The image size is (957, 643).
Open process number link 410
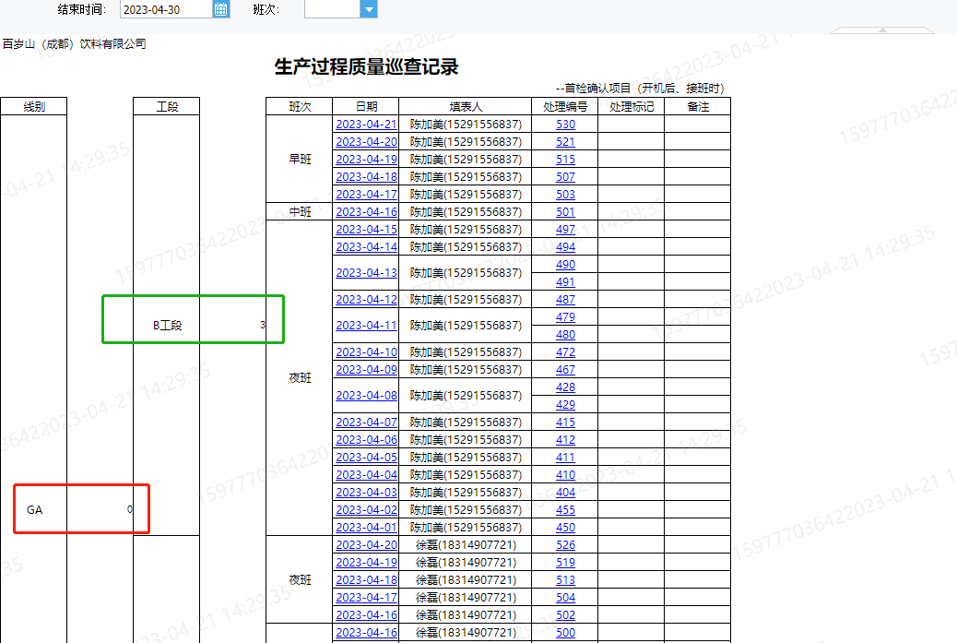(x=565, y=475)
